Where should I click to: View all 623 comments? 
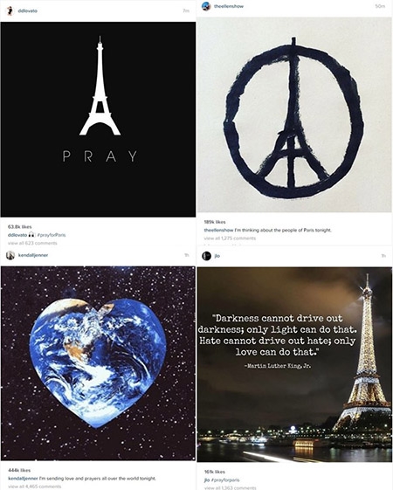tap(32, 243)
